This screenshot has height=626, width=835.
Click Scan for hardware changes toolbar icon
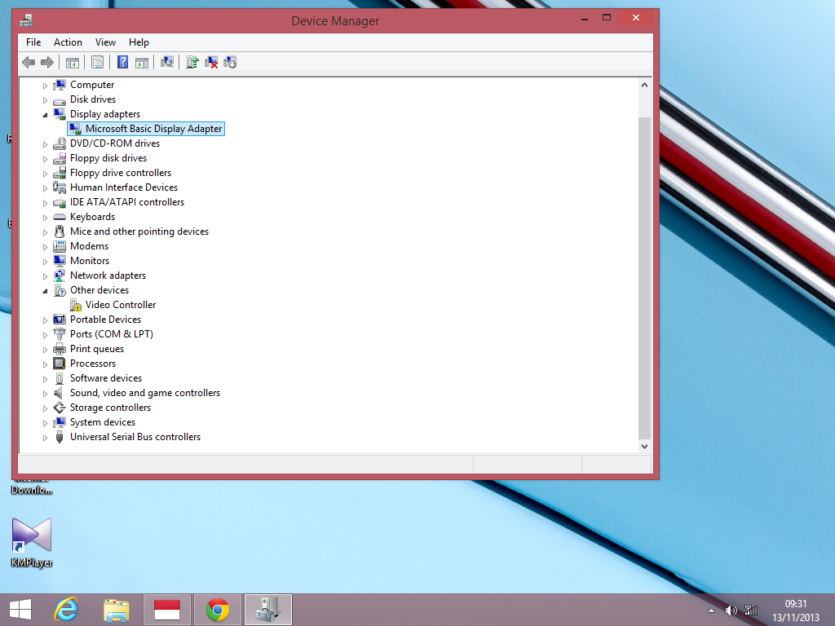(x=167, y=62)
